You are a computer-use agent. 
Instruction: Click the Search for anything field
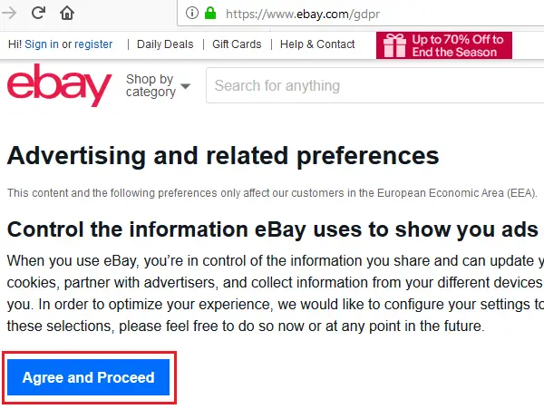(x=372, y=86)
